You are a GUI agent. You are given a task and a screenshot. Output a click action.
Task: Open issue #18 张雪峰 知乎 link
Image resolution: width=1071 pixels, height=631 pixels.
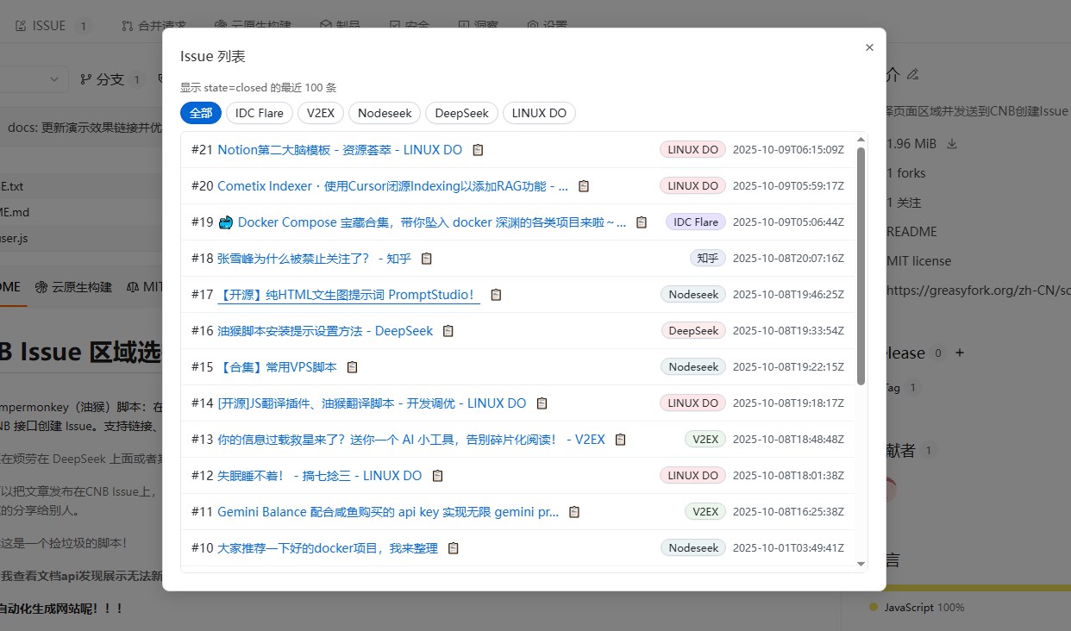coord(315,259)
